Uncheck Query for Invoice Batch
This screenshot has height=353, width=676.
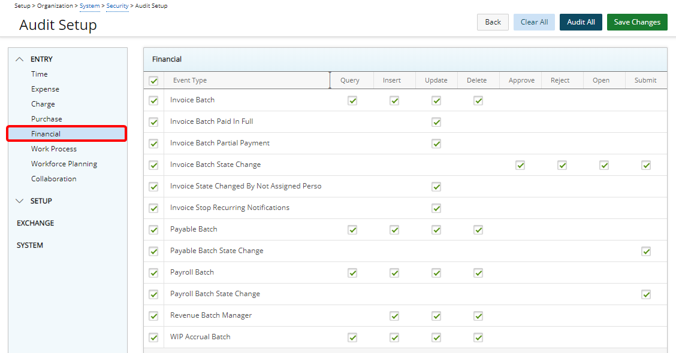pos(352,101)
